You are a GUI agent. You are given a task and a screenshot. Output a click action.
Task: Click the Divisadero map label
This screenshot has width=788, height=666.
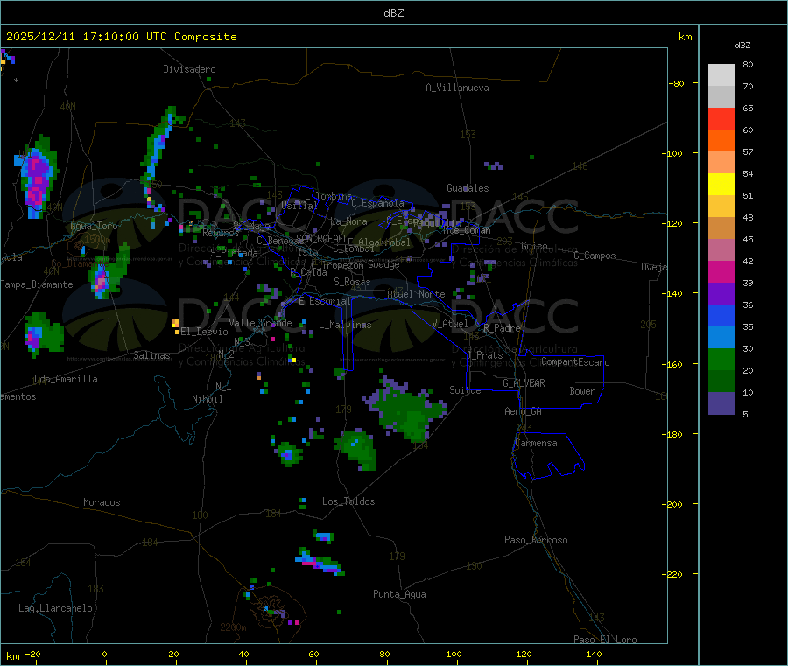click(x=189, y=69)
